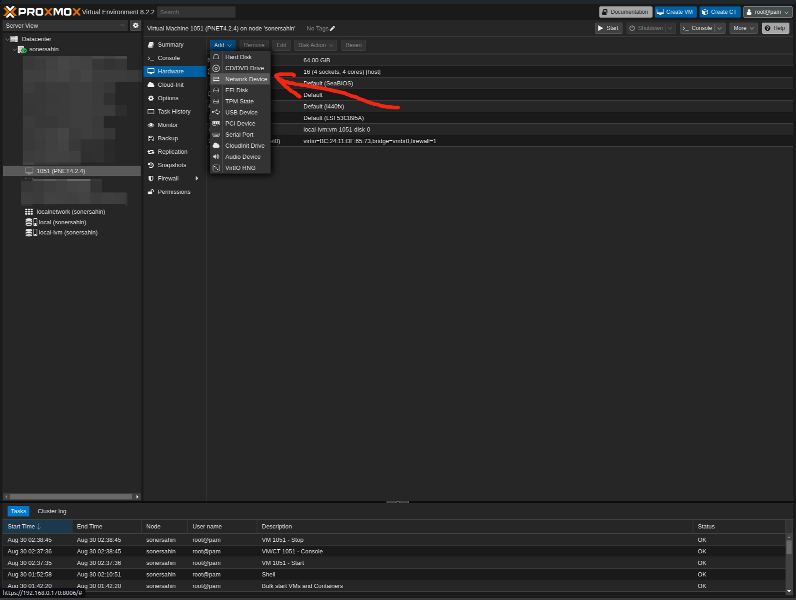Click the pencil icon to edit tags

pos(332,29)
